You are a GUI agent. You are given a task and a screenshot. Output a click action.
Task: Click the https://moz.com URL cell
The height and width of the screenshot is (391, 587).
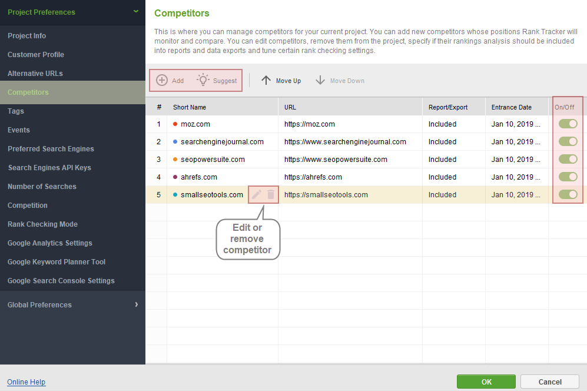pos(350,124)
